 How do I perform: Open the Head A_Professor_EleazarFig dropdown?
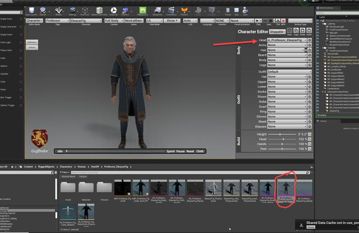click(x=287, y=40)
